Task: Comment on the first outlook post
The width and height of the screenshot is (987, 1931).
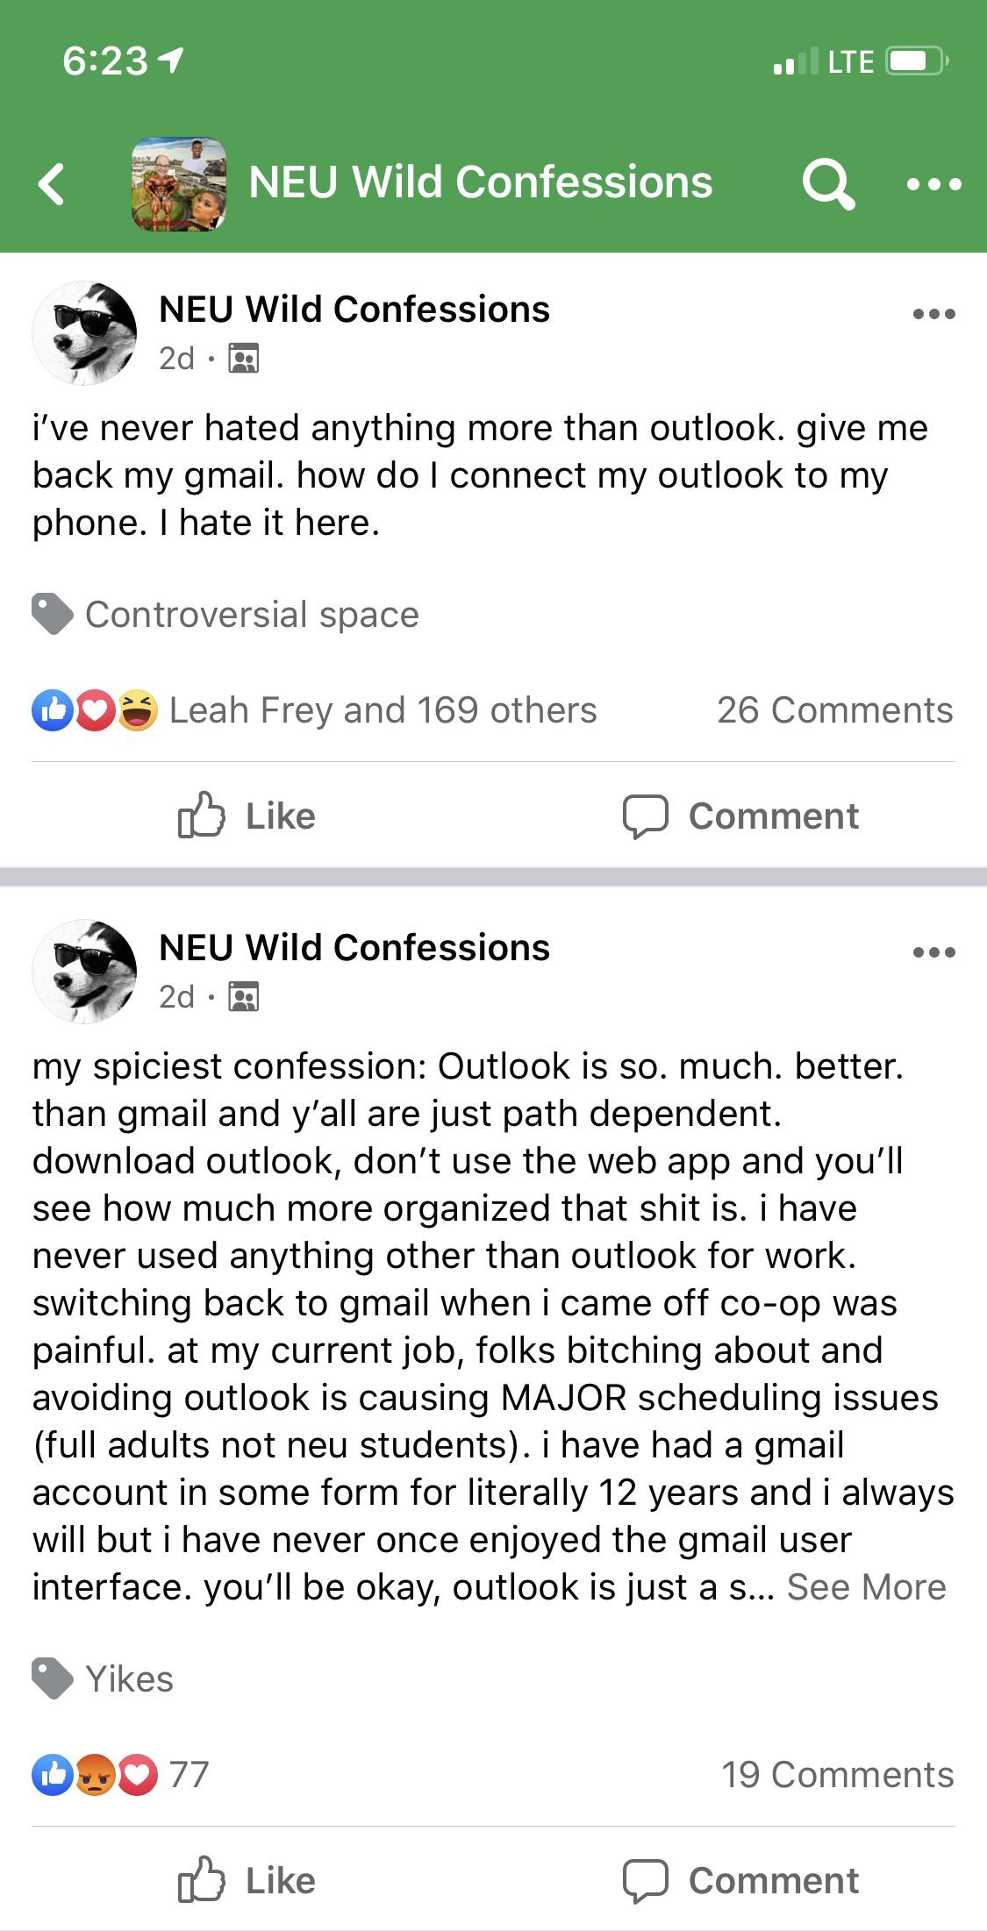Action: point(740,816)
